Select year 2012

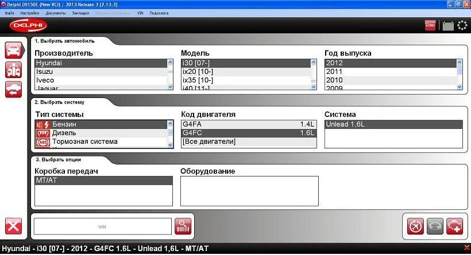(x=391, y=63)
